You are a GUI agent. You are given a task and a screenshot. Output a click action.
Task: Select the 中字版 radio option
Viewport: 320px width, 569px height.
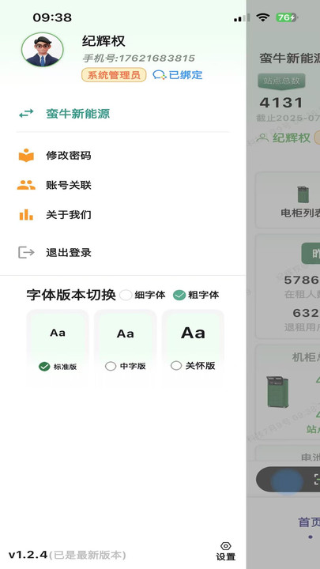pos(111,366)
